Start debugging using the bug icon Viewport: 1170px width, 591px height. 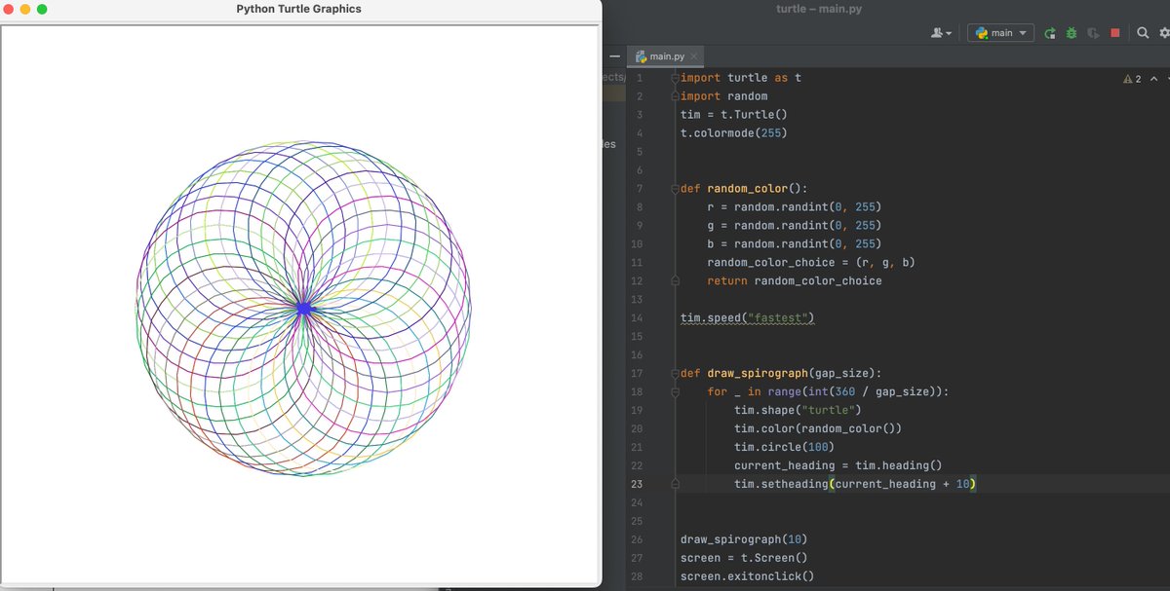click(x=1071, y=32)
